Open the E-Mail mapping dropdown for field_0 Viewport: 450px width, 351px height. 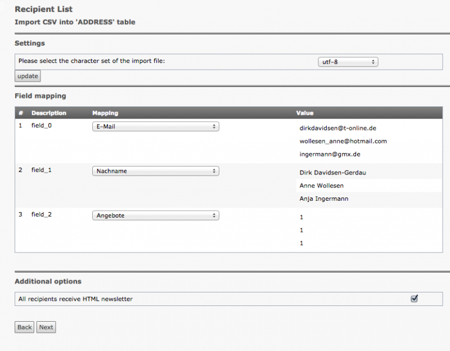[x=155, y=127]
